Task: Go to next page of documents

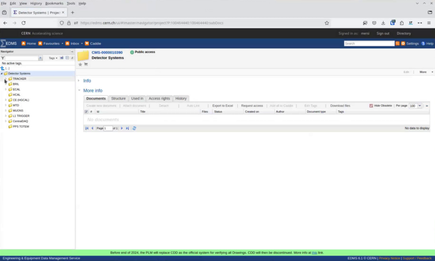Action: [x=121, y=128]
